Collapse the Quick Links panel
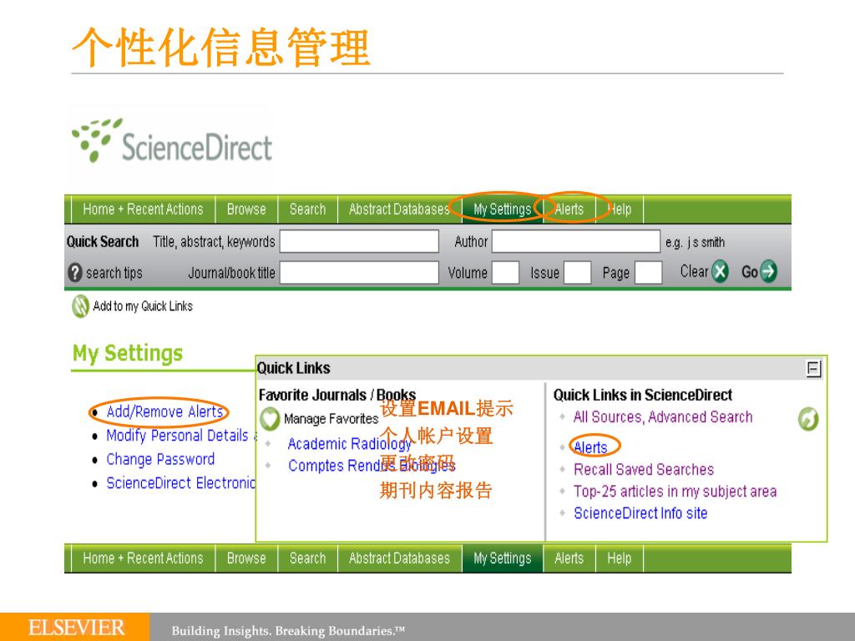This screenshot has width=855, height=641. click(x=813, y=368)
